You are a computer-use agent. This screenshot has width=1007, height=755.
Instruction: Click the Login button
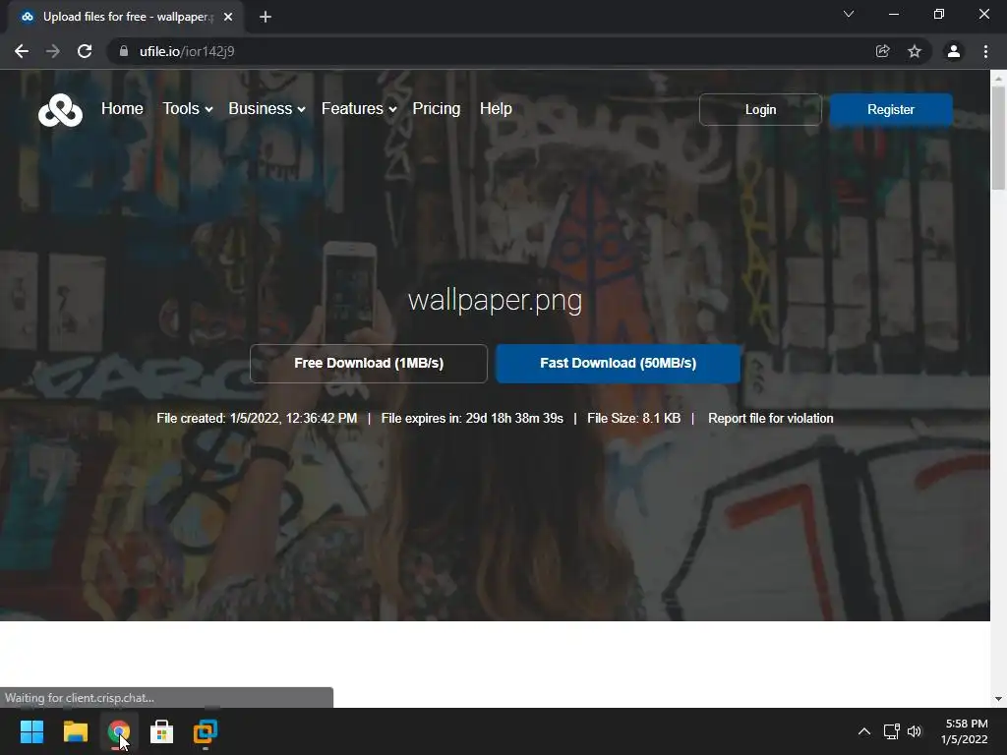(760, 110)
